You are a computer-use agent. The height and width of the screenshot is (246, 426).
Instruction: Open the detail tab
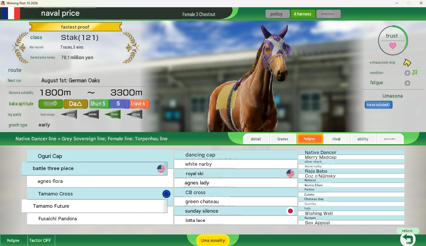(x=256, y=139)
